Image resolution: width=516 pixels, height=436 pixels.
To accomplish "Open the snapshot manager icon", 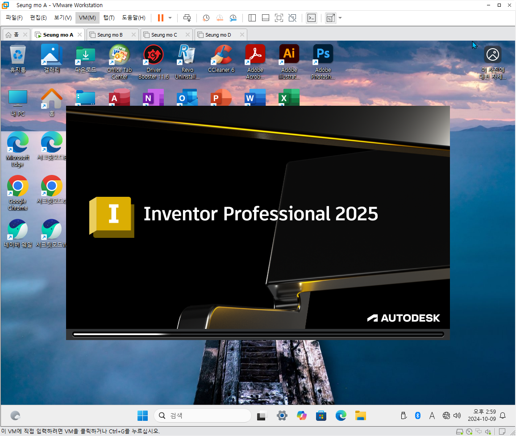I will tap(233, 18).
